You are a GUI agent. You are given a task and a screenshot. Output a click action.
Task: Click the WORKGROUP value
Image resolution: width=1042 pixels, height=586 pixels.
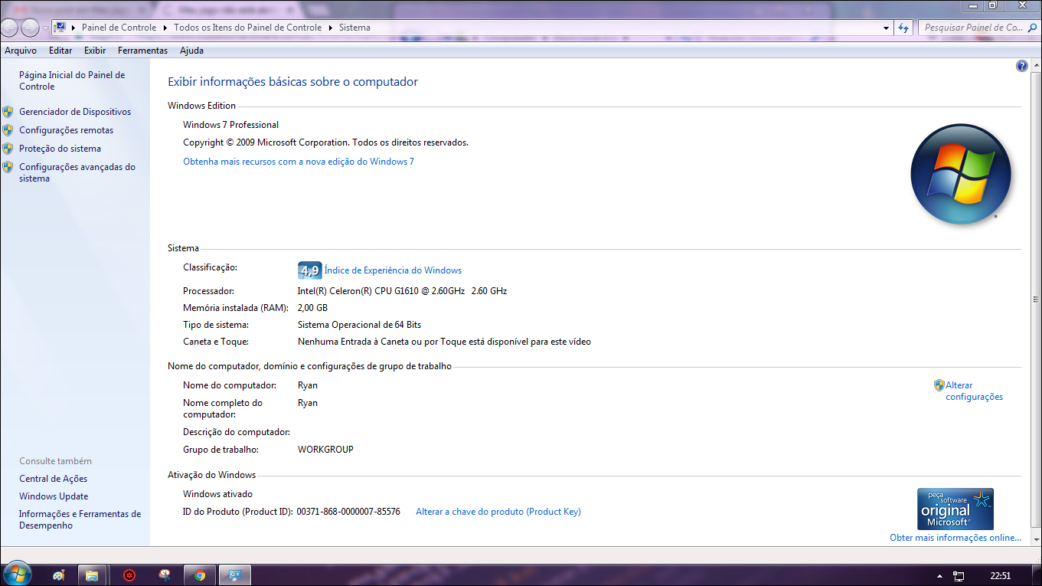(x=325, y=450)
